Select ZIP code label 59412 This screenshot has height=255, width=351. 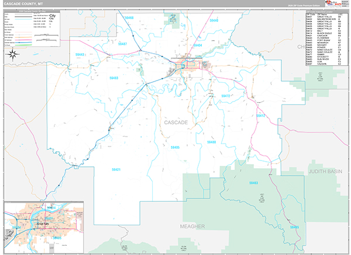coord(261,116)
